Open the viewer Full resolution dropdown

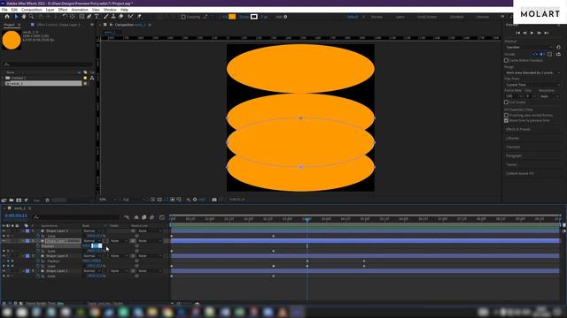pos(134,200)
